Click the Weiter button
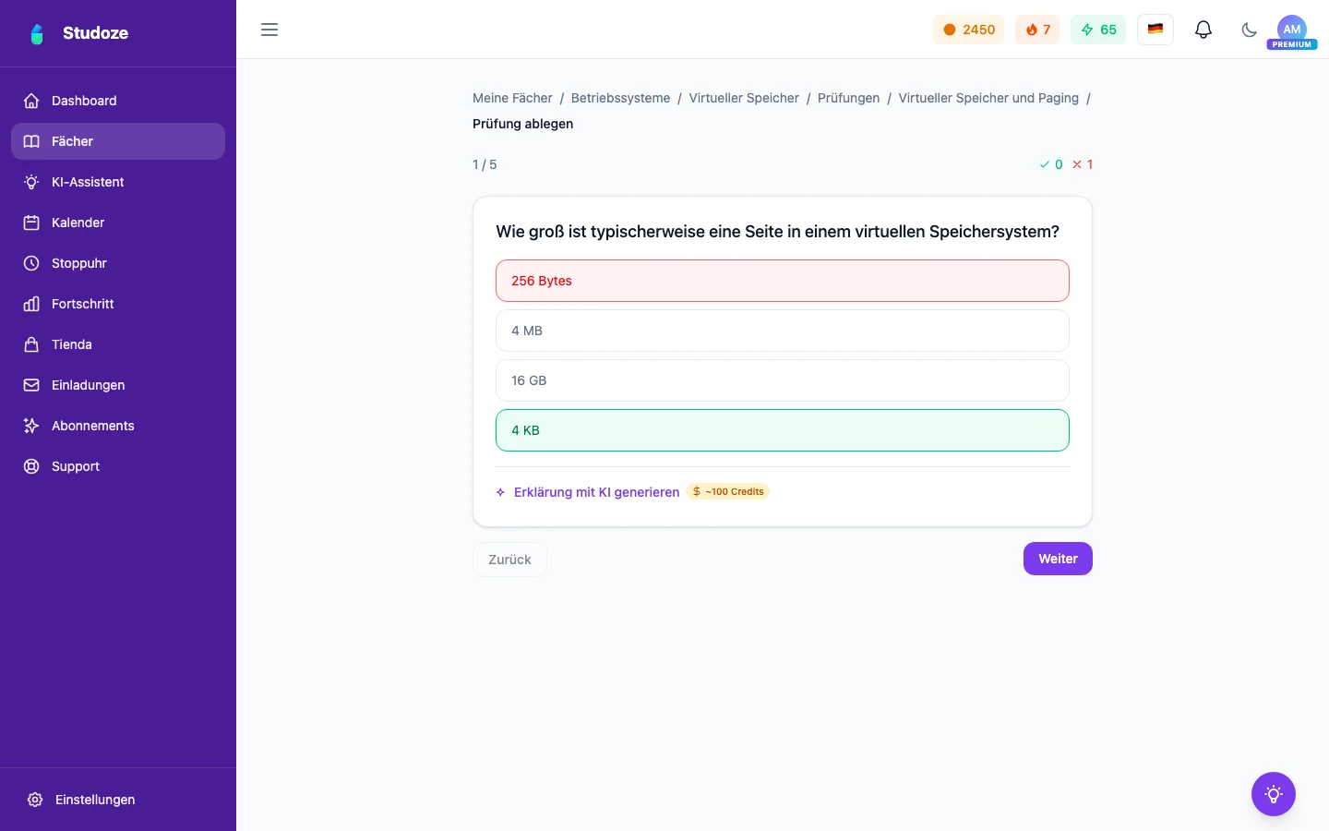Image resolution: width=1329 pixels, height=831 pixels. (1058, 559)
